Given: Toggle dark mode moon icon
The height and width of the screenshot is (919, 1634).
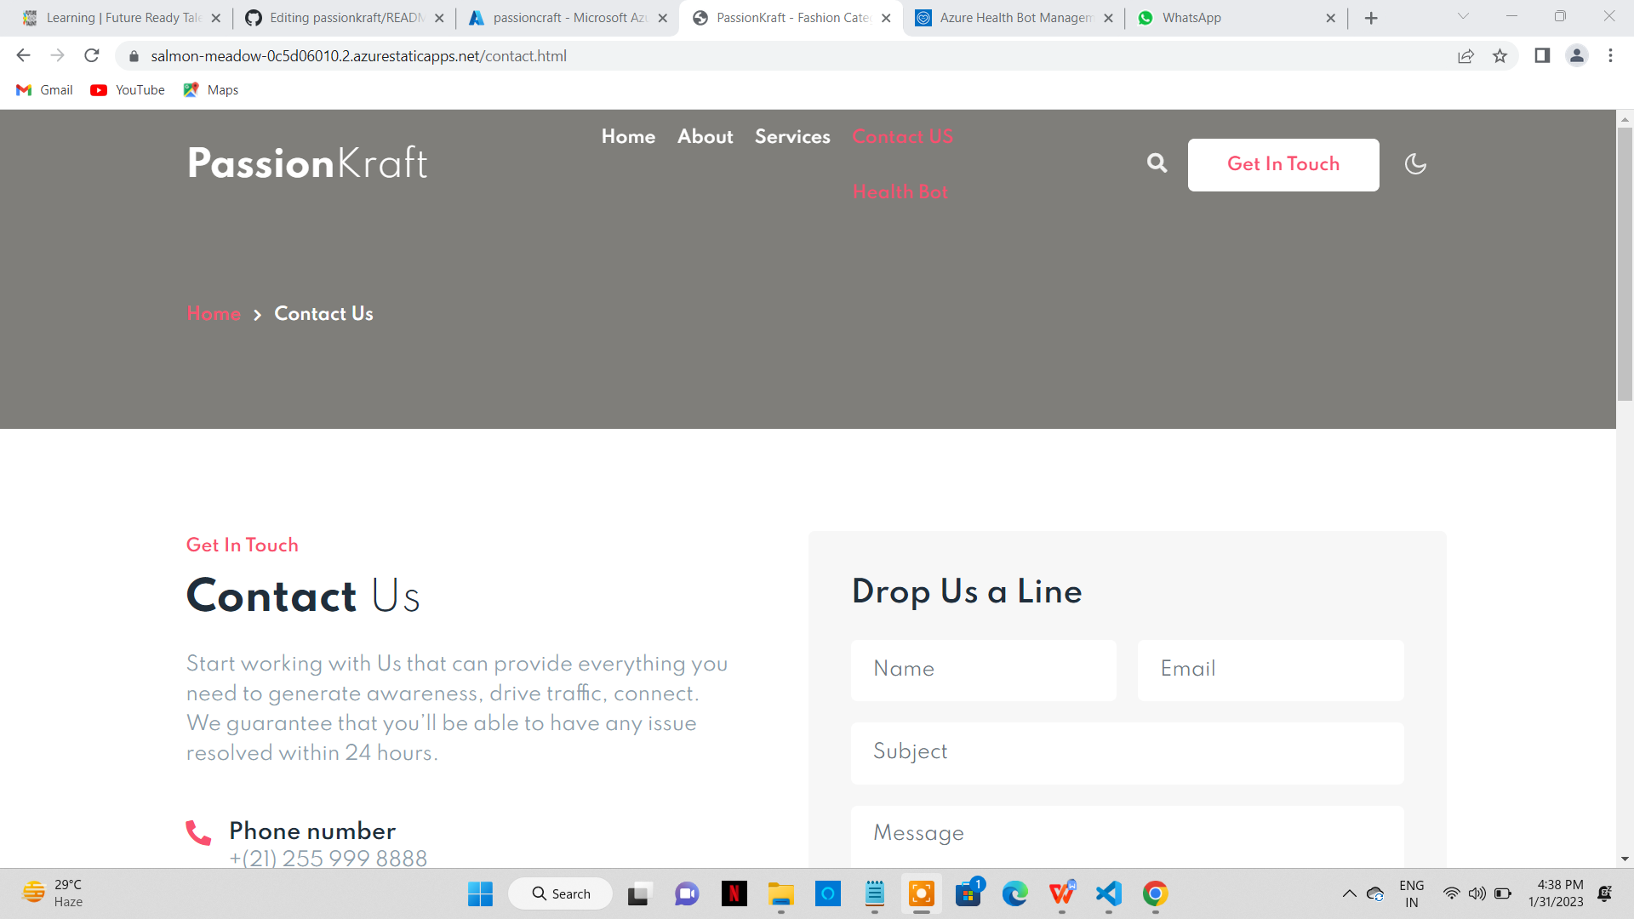Looking at the screenshot, I should (1415, 164).
